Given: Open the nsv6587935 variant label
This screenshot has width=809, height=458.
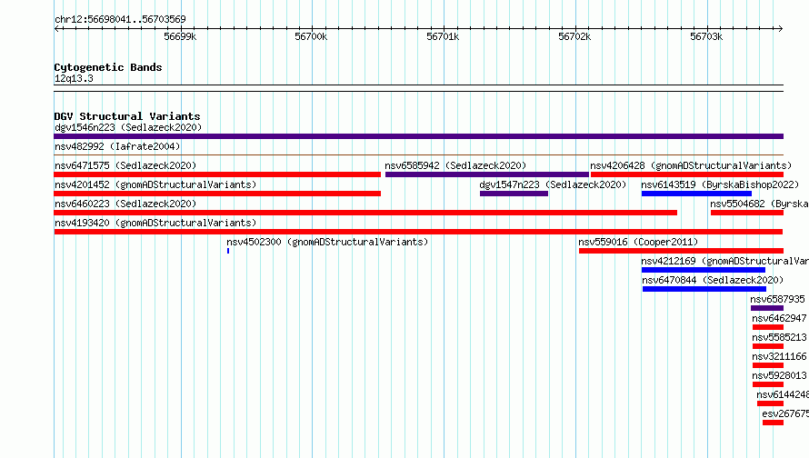Looking at the screenshot, I should point(777,299).
